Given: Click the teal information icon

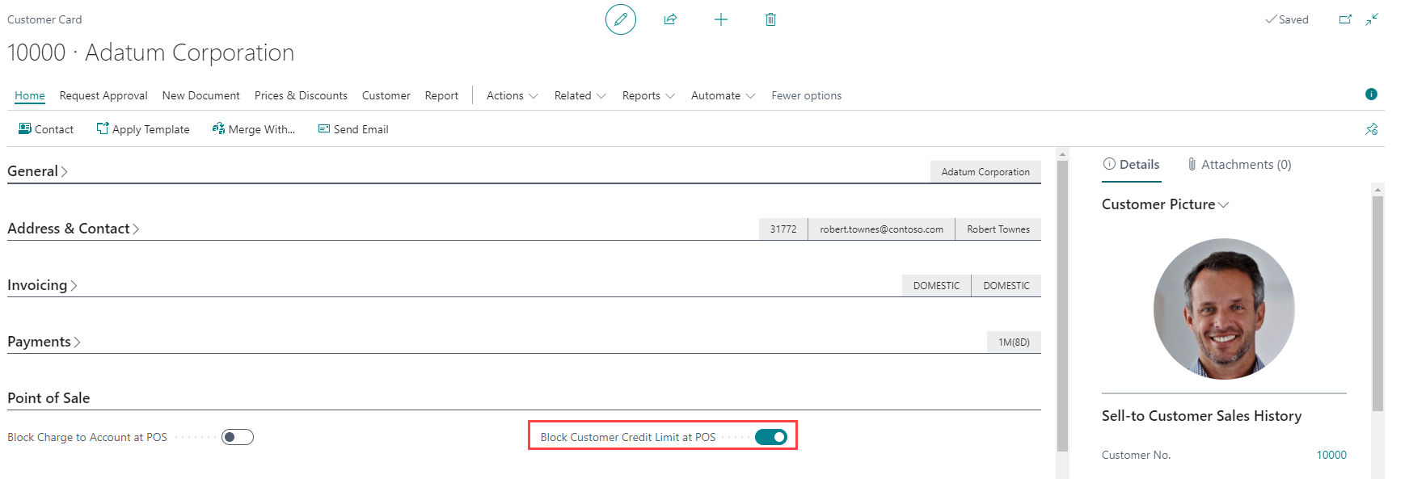Looking at the screenshot, I should pos(1371,95).
